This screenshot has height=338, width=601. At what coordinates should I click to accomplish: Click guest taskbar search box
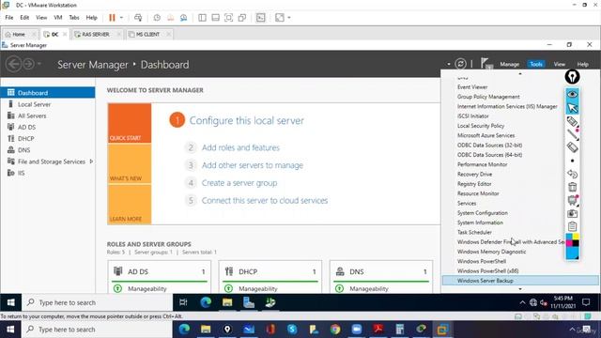[98, 302]
